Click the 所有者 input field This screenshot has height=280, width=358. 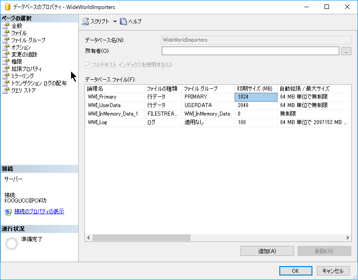coord(250,51)
